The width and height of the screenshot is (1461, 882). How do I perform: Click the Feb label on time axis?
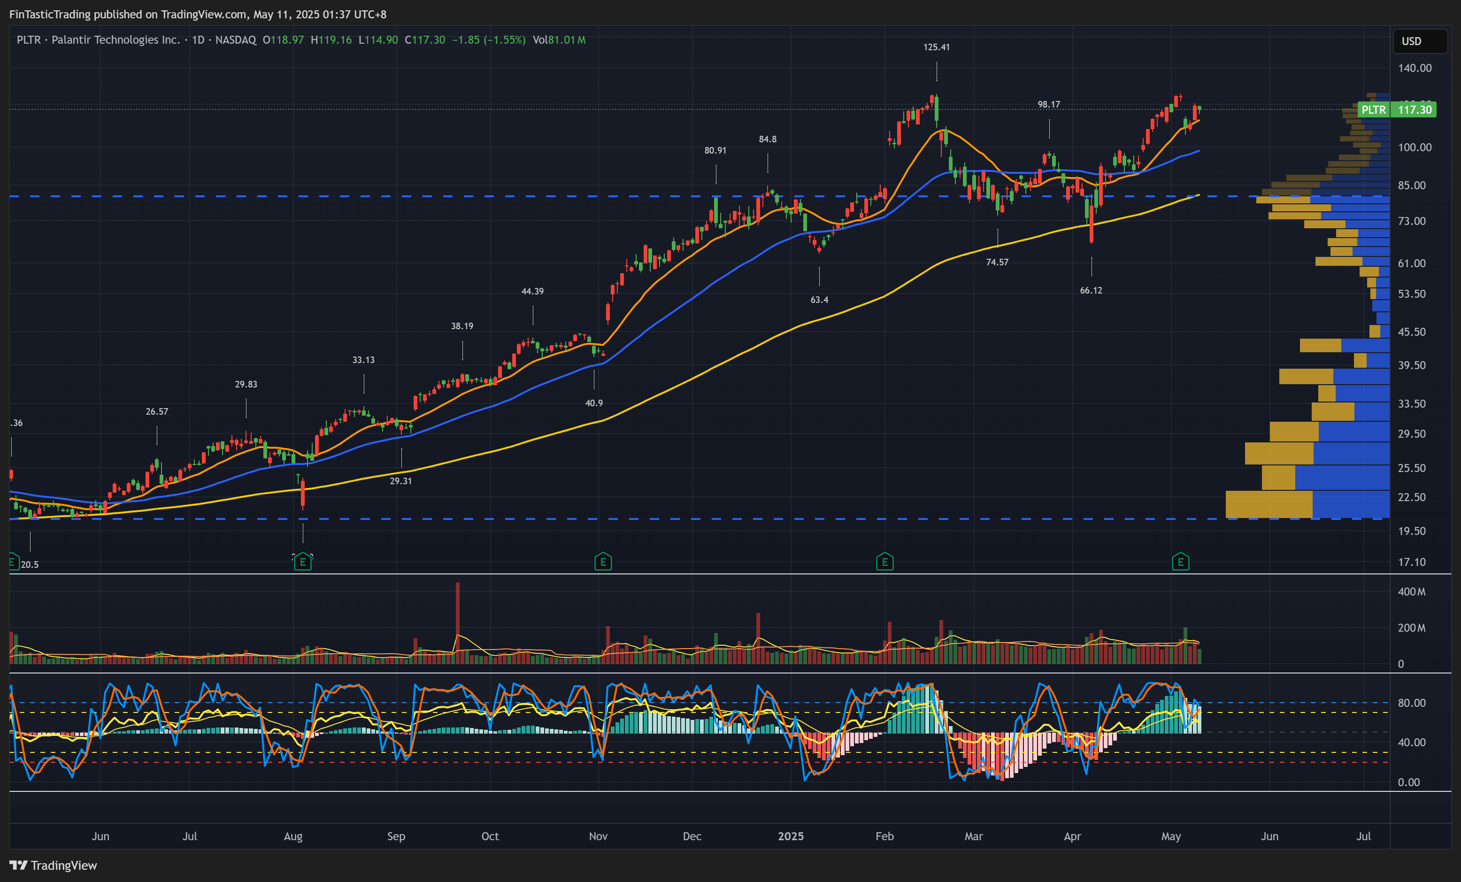884,836
